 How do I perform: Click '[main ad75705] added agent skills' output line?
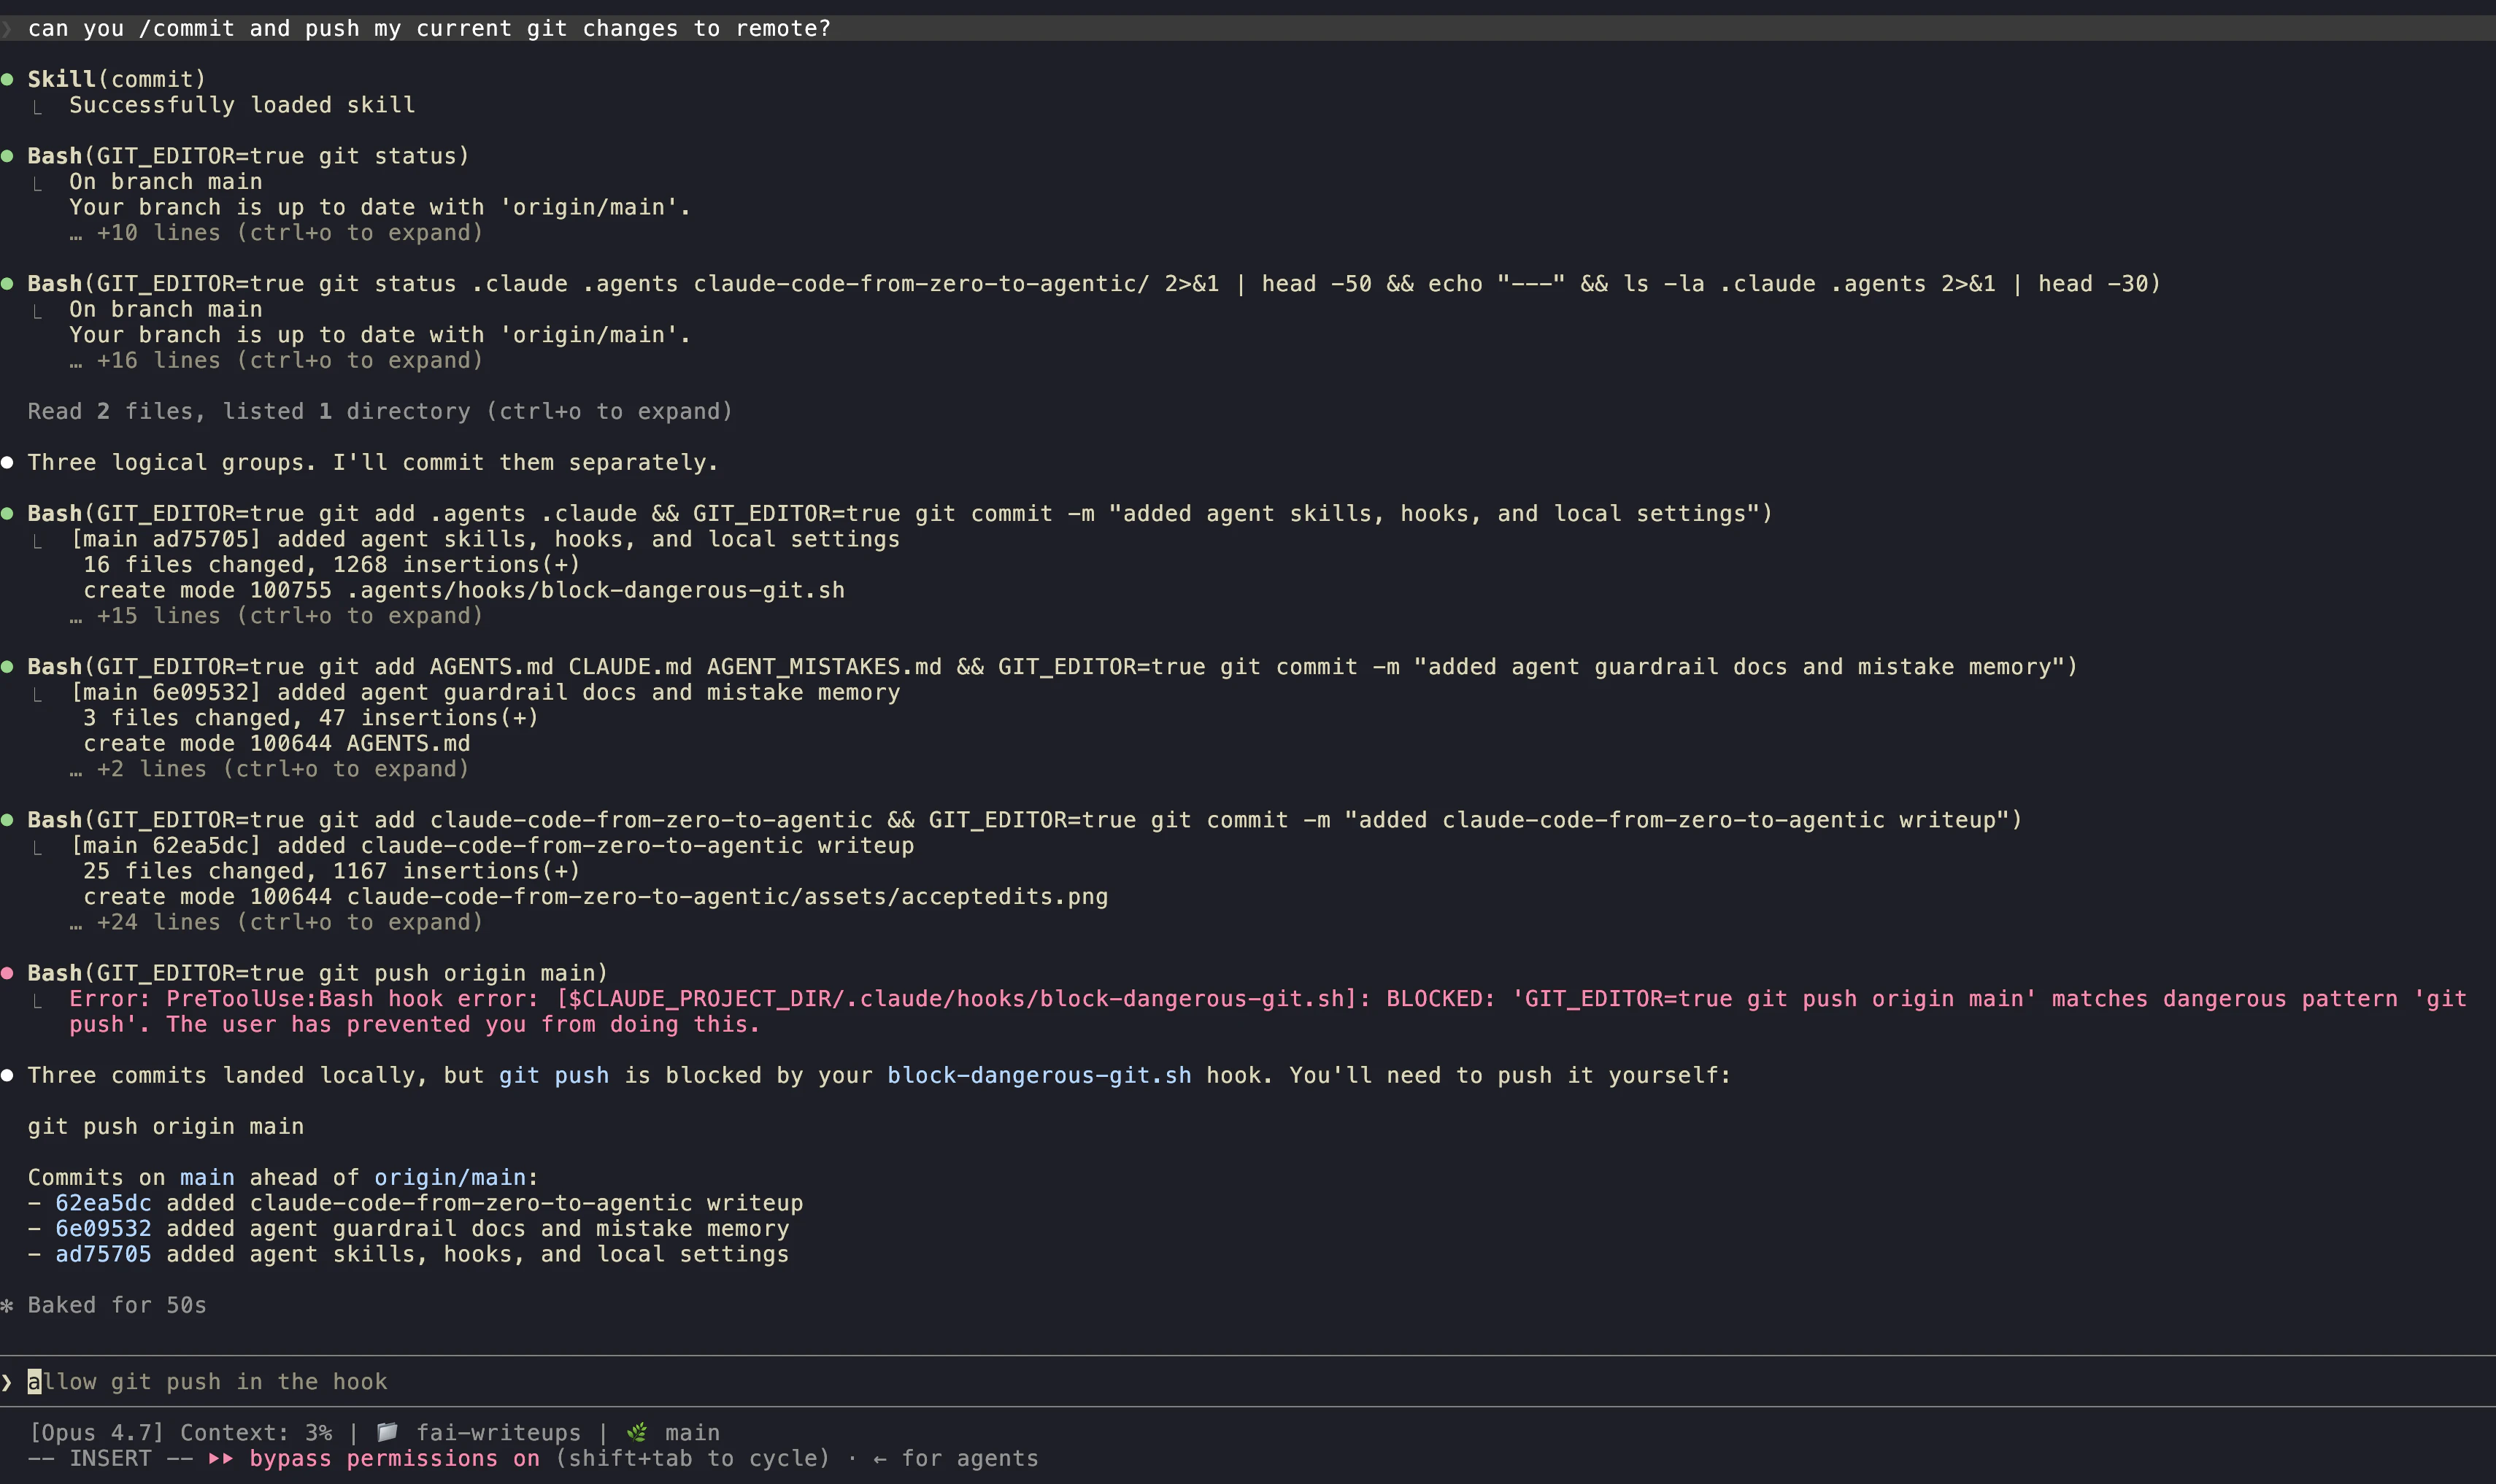[x=485, y=540]
